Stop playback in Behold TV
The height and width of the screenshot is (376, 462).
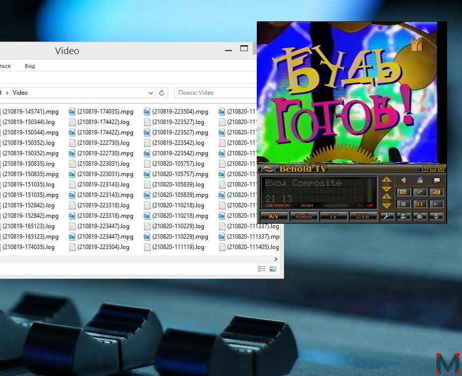pos(404,204)
